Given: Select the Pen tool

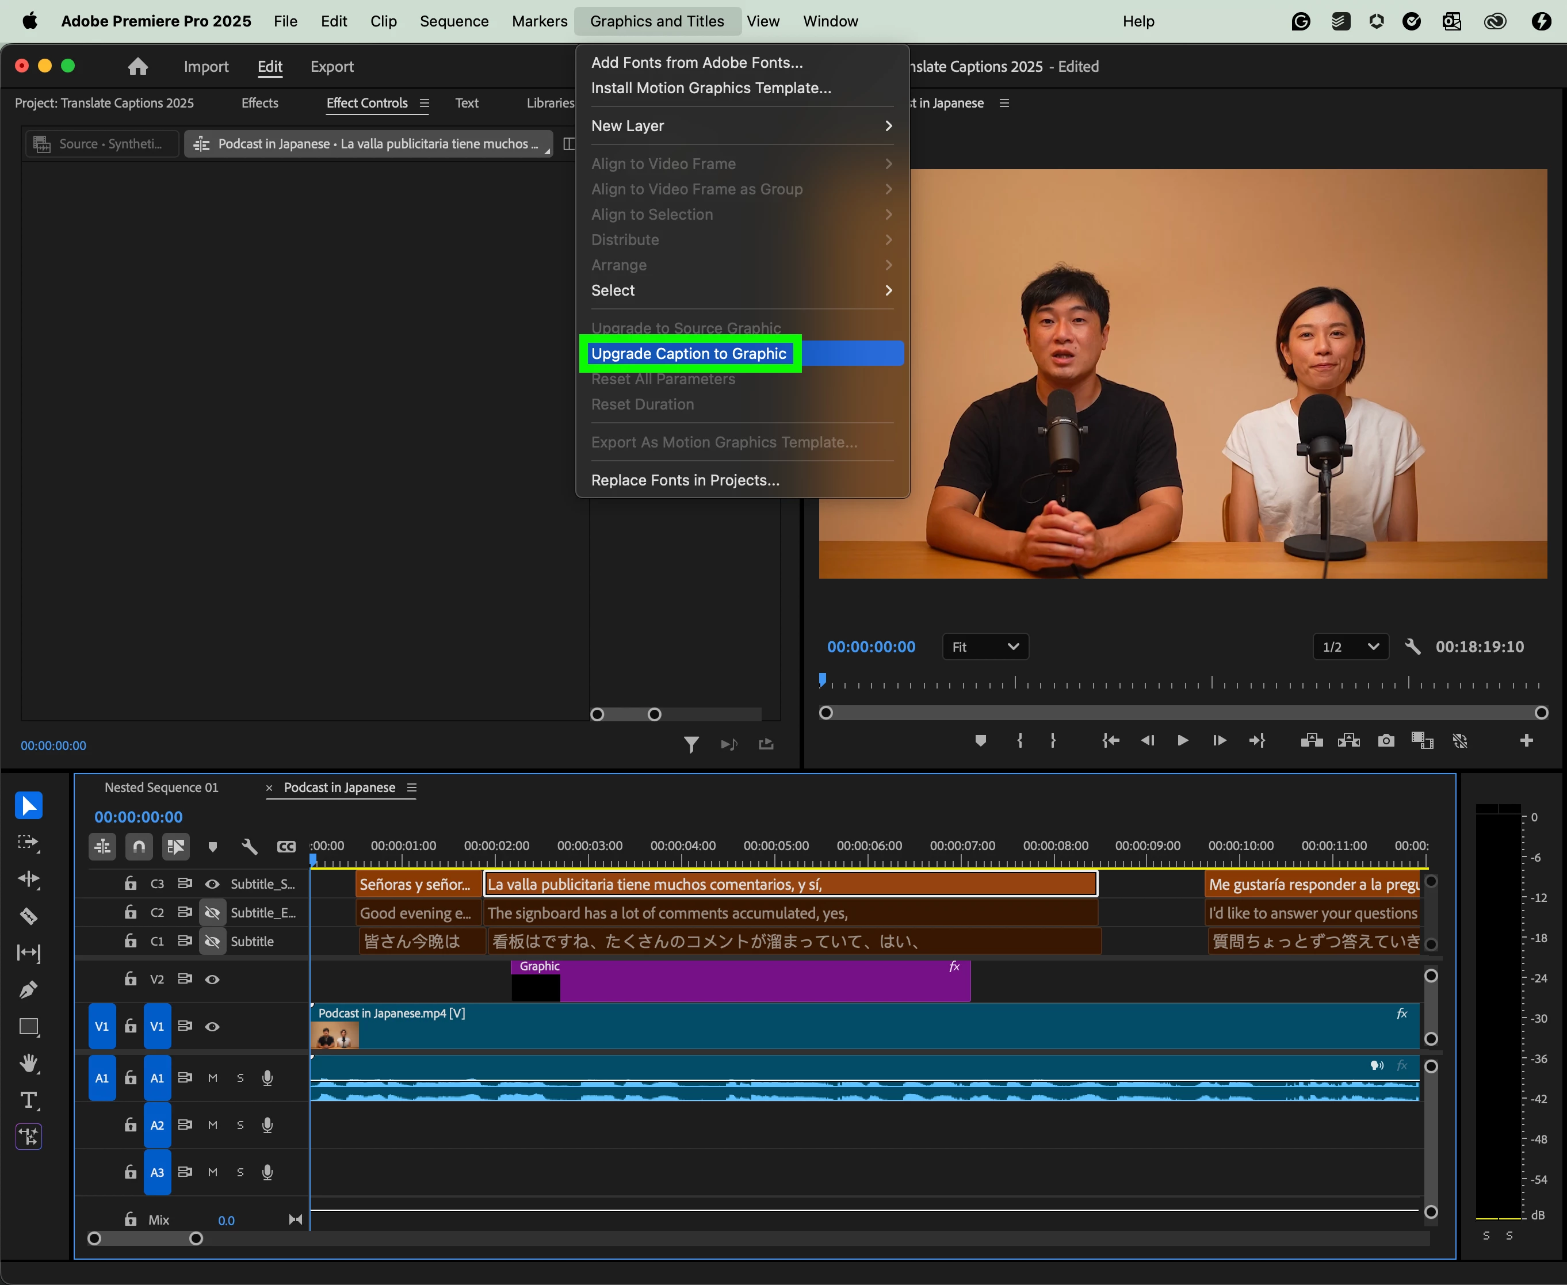Looking at the screenshot, I should [28, 990].
